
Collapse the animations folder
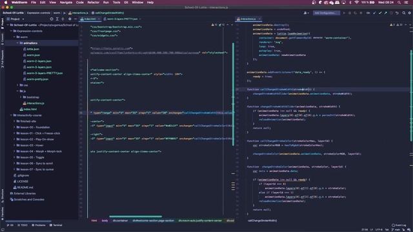pos(17,43)
